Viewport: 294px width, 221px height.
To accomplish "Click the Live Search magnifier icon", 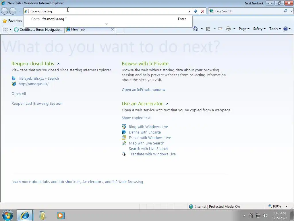I will point(285,11).
